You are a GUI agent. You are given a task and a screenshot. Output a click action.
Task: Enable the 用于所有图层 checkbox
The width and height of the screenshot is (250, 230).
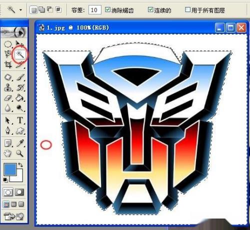click(x=187, y=9)
